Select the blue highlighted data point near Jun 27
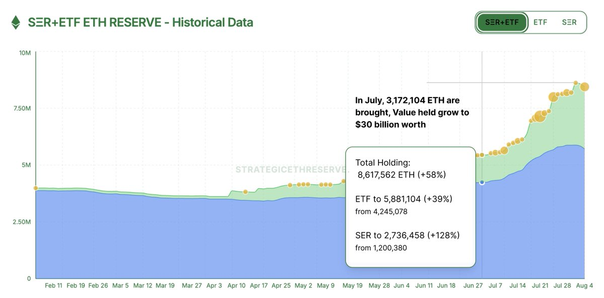Image resolution: width=604 pixels, height=298 pixels. click(482, 182)
